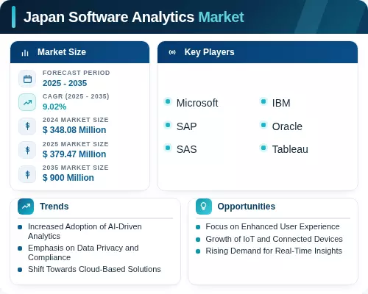Click Shift Towards Cloud-Based Solutions trend
The height and width of the screenshot is (294, 368).
tap(94, 269)
